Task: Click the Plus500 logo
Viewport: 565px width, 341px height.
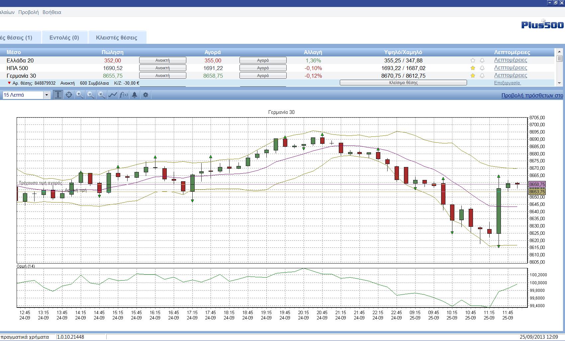Action: tap(542, 24)
